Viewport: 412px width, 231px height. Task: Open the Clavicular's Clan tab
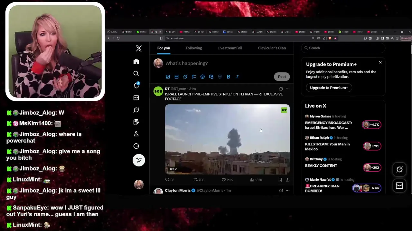[x=272, y=48]
